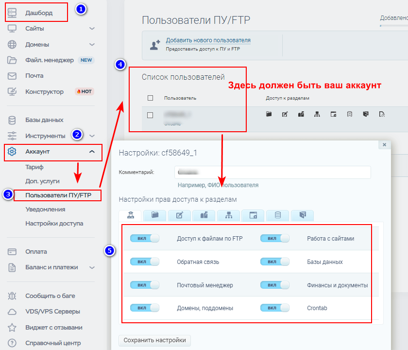Click the Справочный центр question icon

12,343
